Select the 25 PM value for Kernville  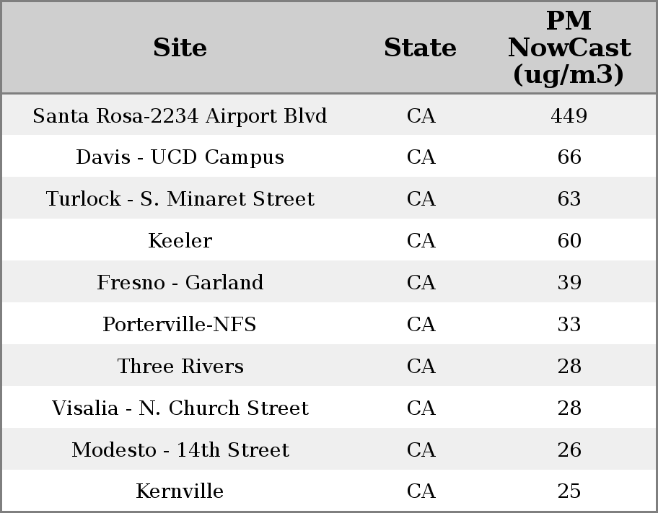pyautogui.click(x=569, y=491)
